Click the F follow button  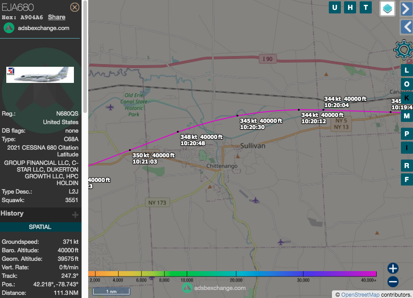pos(407,179)
